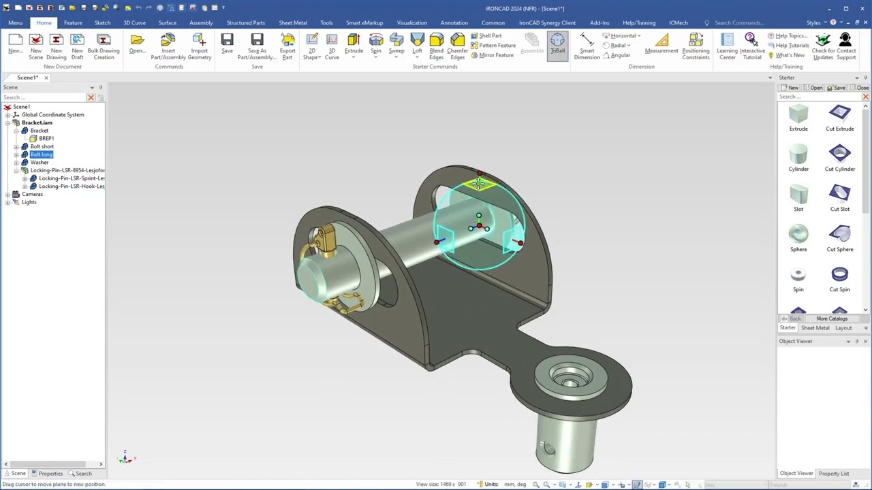
Task: Expand the Washer tree node
Action: pos(16,162)
